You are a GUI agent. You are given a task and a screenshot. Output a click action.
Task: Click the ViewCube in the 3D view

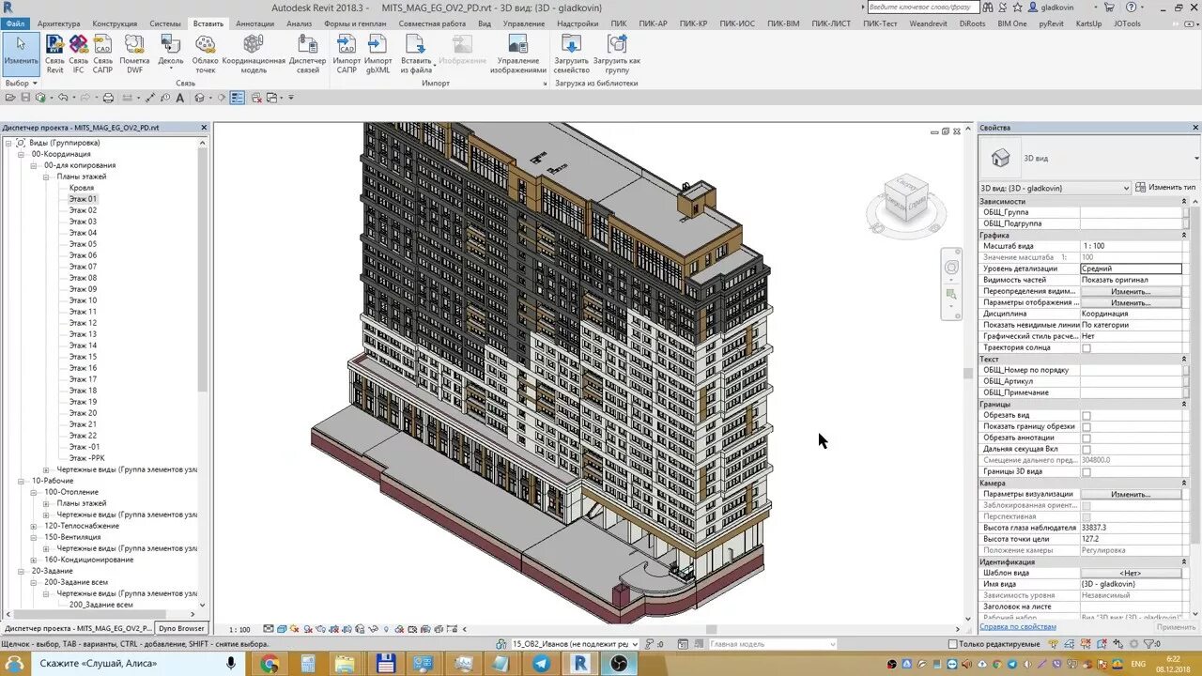pyautogui.click(x=906, y=200)
